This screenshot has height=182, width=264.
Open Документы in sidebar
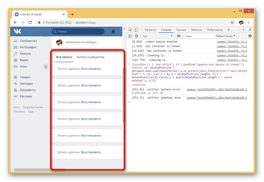(28, 90)
